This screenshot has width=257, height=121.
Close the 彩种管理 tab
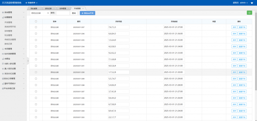coord(68,9)
